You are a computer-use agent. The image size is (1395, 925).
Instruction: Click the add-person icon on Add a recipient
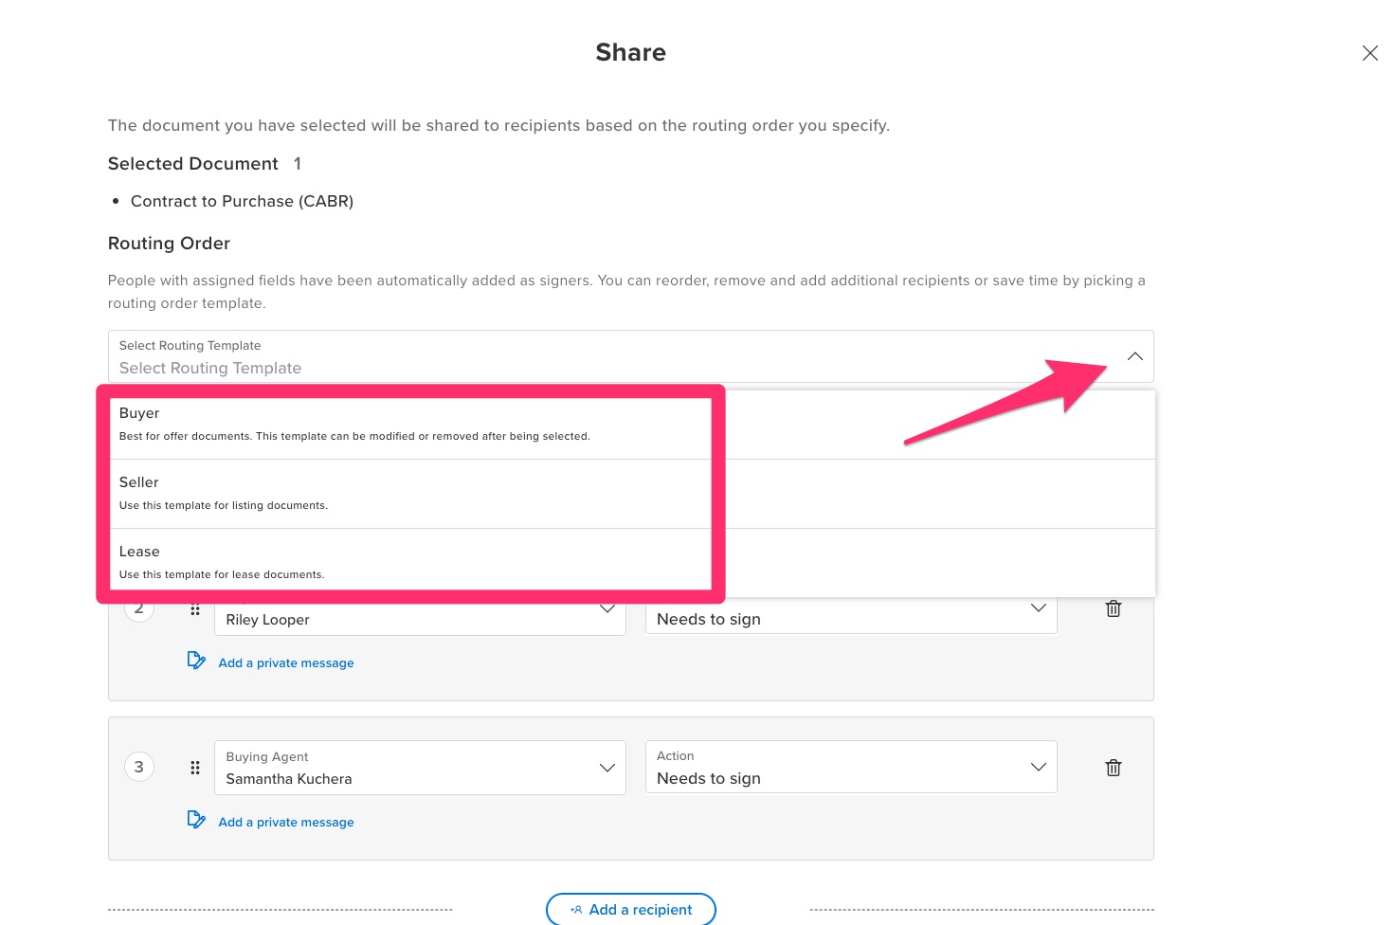click(576, 909)
